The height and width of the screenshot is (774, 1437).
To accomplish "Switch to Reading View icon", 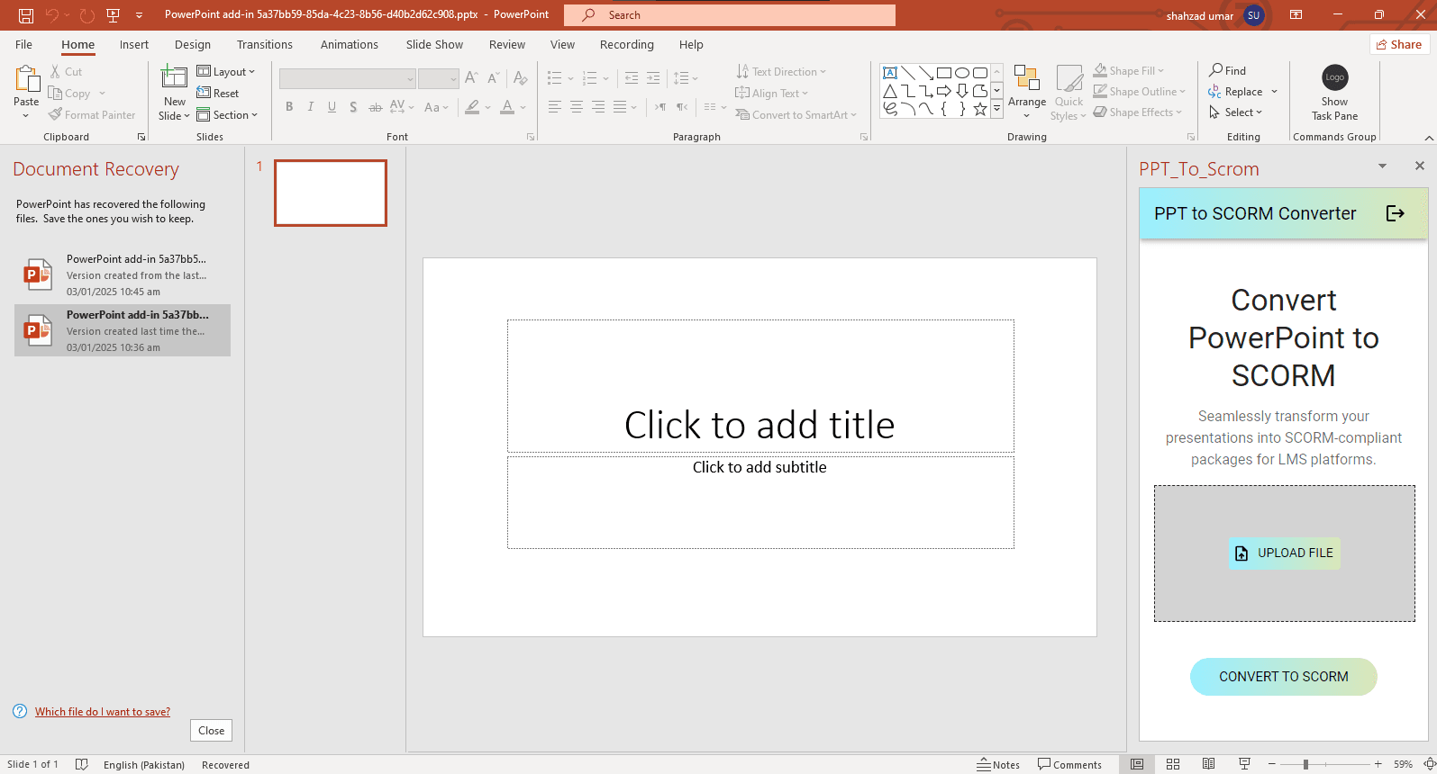I will click(1208, 764).
